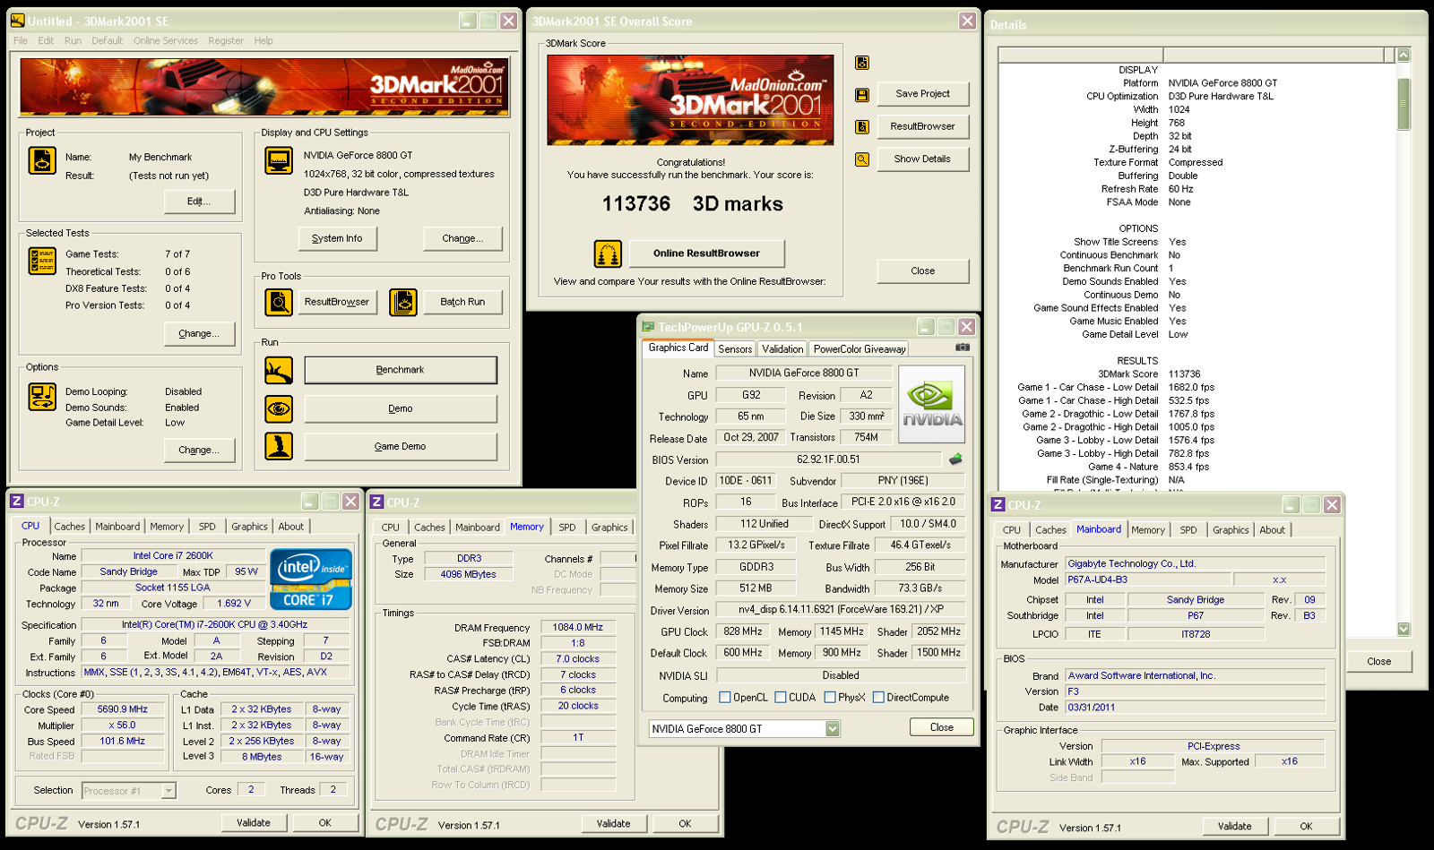
Task: Open the Processor #1 selection dropdown in CPU-Z
Action: 168,791
